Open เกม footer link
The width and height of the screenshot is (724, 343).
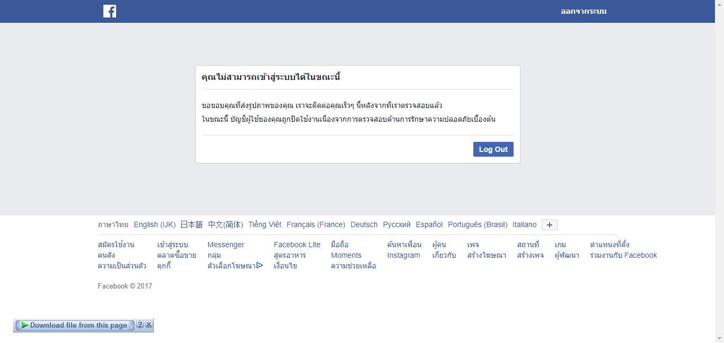[560, 245]
